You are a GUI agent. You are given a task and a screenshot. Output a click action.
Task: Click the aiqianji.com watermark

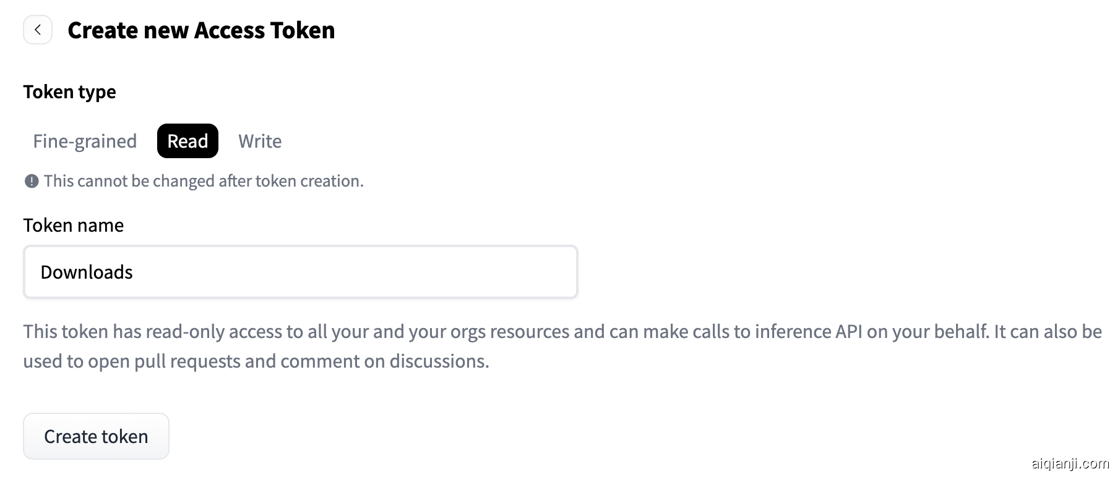(1070, 463)
